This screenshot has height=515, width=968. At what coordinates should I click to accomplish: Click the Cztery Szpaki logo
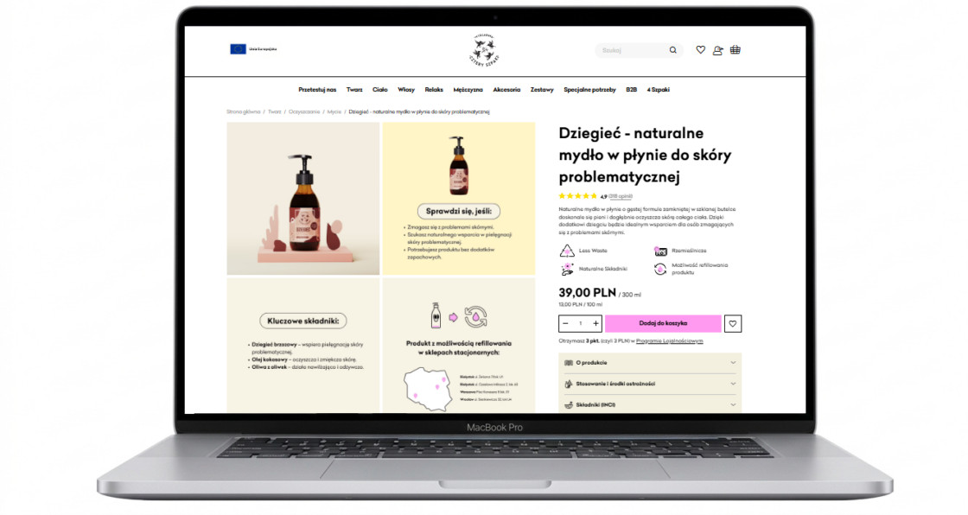487,49
